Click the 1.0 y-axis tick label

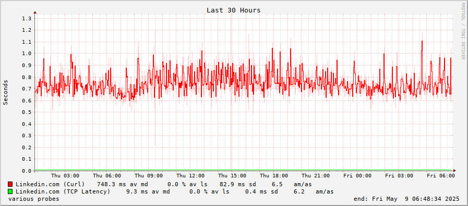tap(26, 54)
